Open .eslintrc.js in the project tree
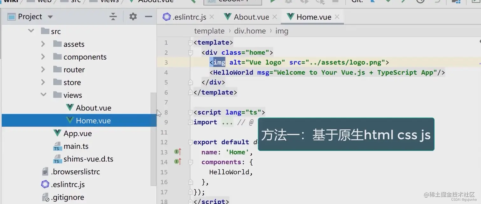The width and height of the screenshot is (481, 204). click(68, 184)
